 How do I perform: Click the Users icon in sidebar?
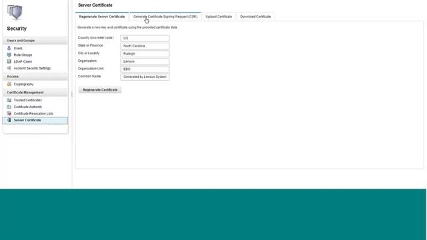click(9, 48)
